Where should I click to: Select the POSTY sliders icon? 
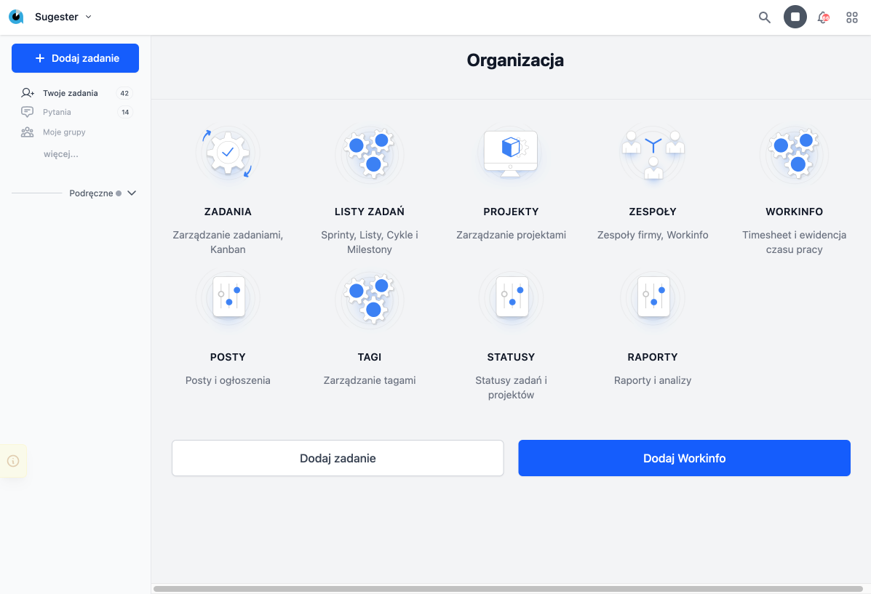228,298
